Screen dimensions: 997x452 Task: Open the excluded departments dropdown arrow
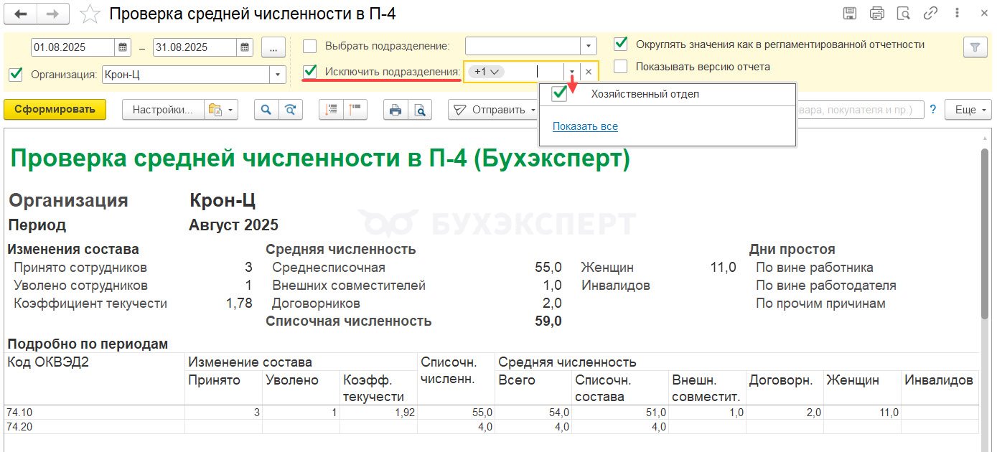pos(572,72)
